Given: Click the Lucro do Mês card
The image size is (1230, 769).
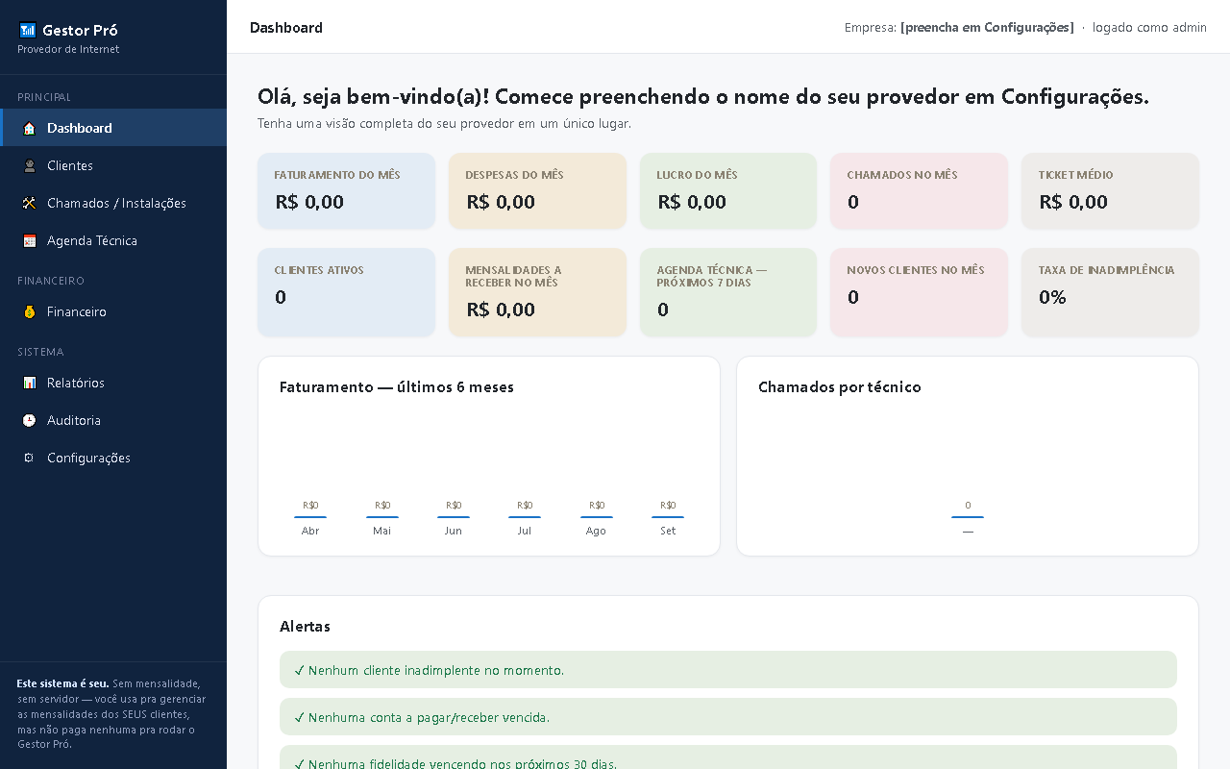Looking at the screenshot, I should [x=728, y=190].
